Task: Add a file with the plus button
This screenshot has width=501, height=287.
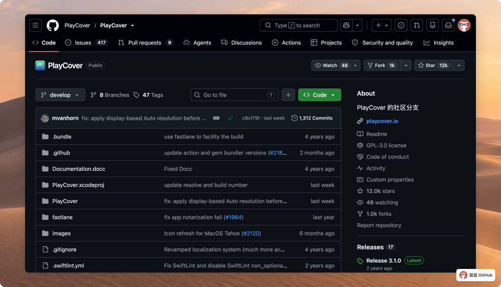Action: pos(288,95)
